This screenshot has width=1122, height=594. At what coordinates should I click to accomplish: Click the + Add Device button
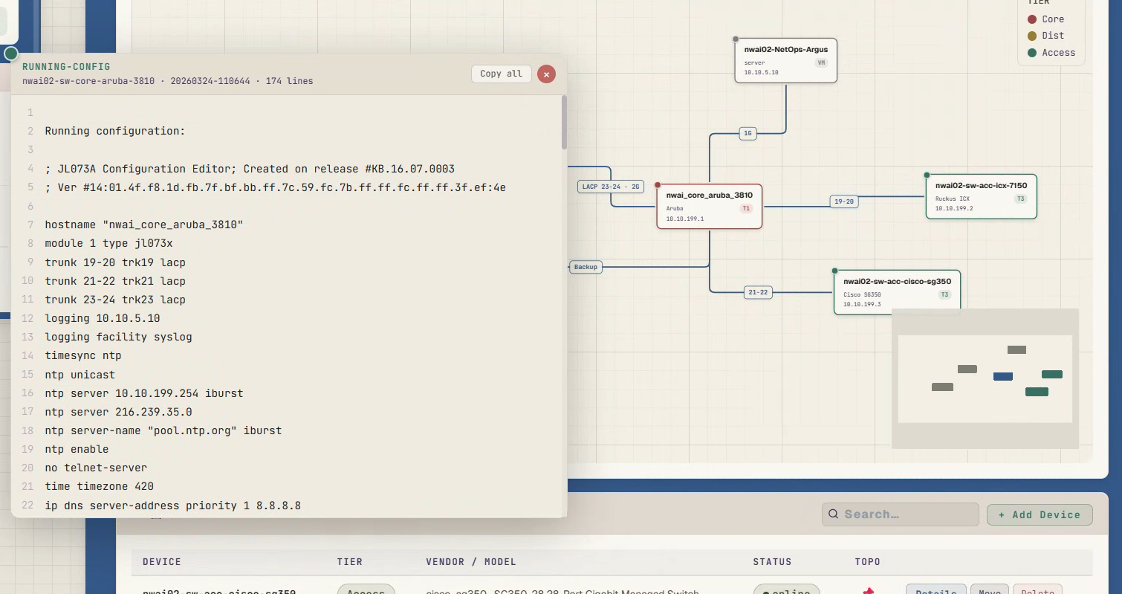coord(1040,514)
